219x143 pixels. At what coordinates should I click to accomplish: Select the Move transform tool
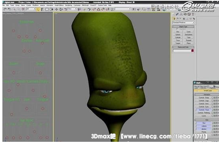(x=57, y=10)
